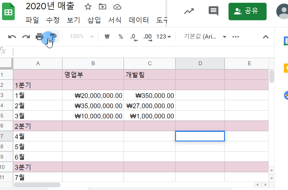Viewport: 288px width, 190px height.
Task: Decrease decimal places
Action: (134, 37)
